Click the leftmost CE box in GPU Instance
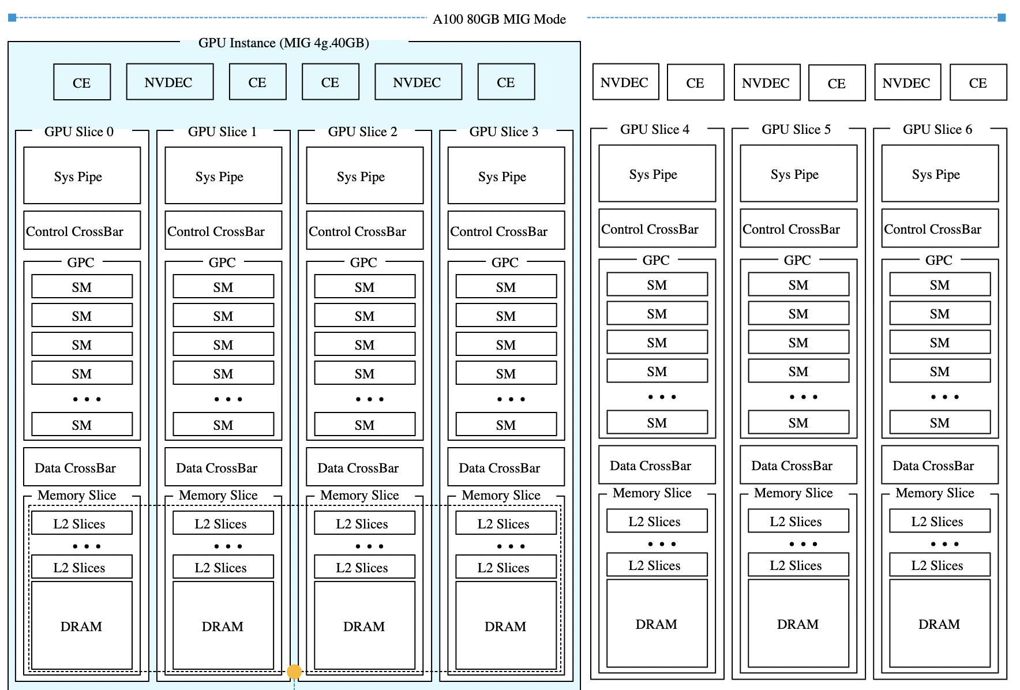Screen dimensions: 1020x690 [x=82, y=82]
